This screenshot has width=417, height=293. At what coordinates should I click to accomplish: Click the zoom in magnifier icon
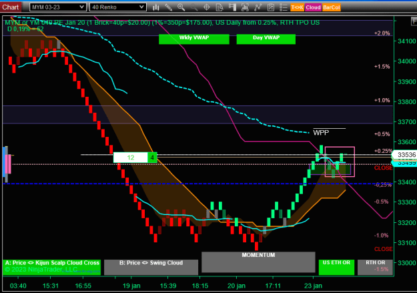[181, 7]
